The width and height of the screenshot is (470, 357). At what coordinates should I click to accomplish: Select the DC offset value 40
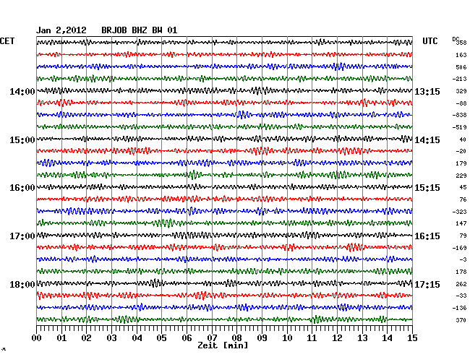click(463, 139)
